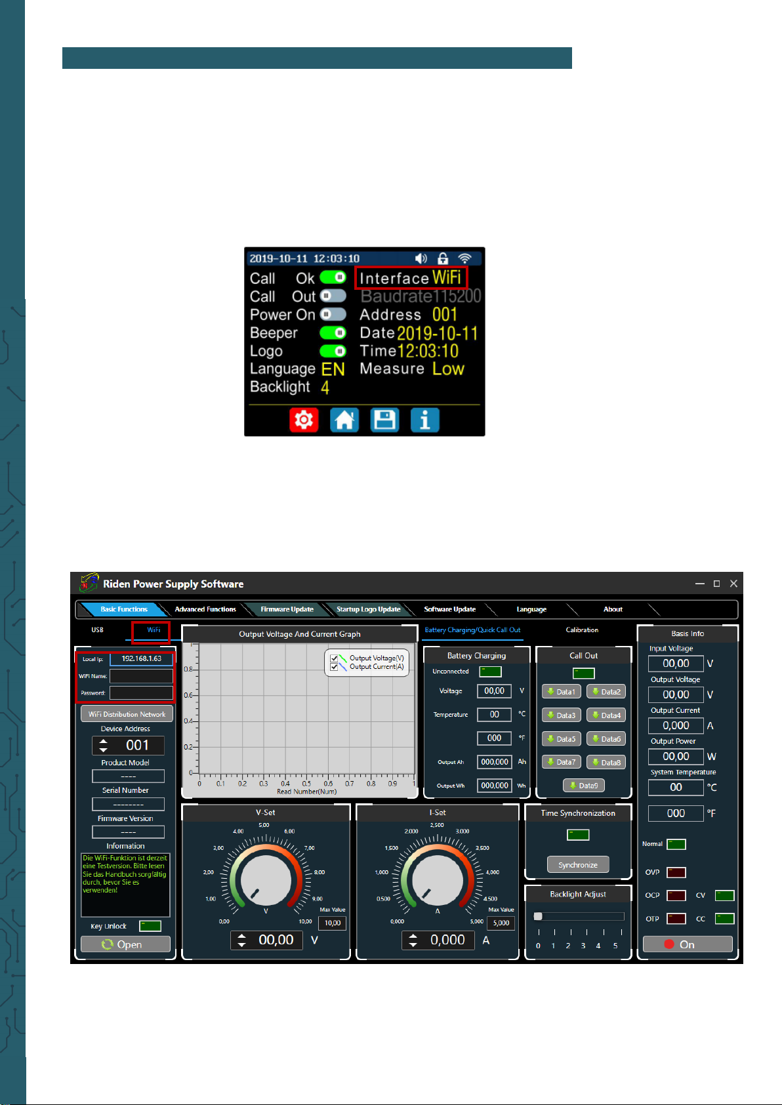Uncheck Output Current(A) in graph legend
Viewport: 782px width, 1105px height.
click(x=334, y=667)
